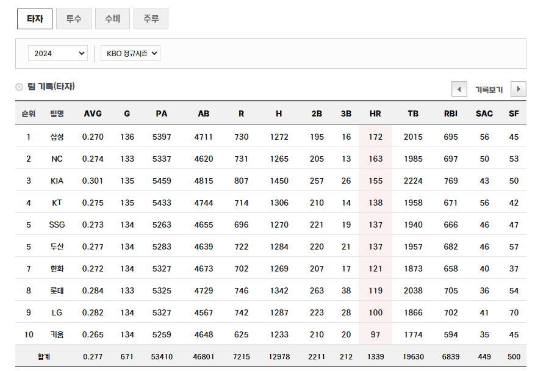Viewport: 535px width, 371px height.
Task: Open the 주루 statistics tab
Action: click(151, 19)
